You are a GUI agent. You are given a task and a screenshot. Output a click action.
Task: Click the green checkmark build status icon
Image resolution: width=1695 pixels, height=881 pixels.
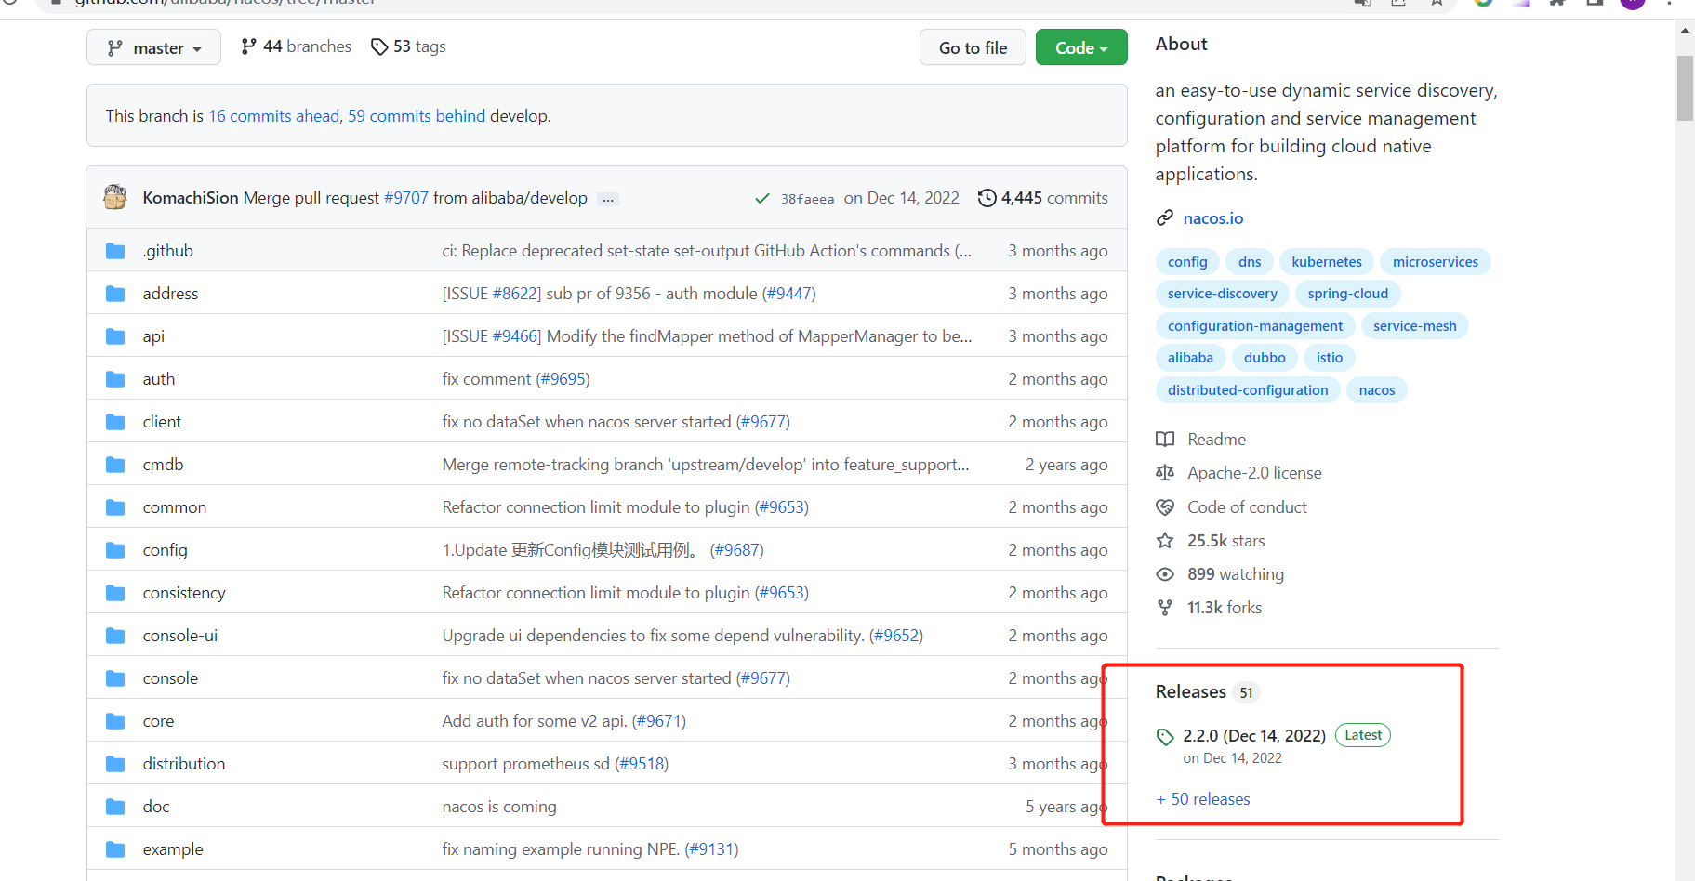pyautogui.click(x=762, y=198)
